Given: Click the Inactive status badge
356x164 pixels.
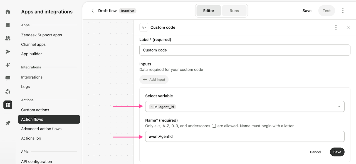Looking at the screenshot, I should (x=128, y=11).
